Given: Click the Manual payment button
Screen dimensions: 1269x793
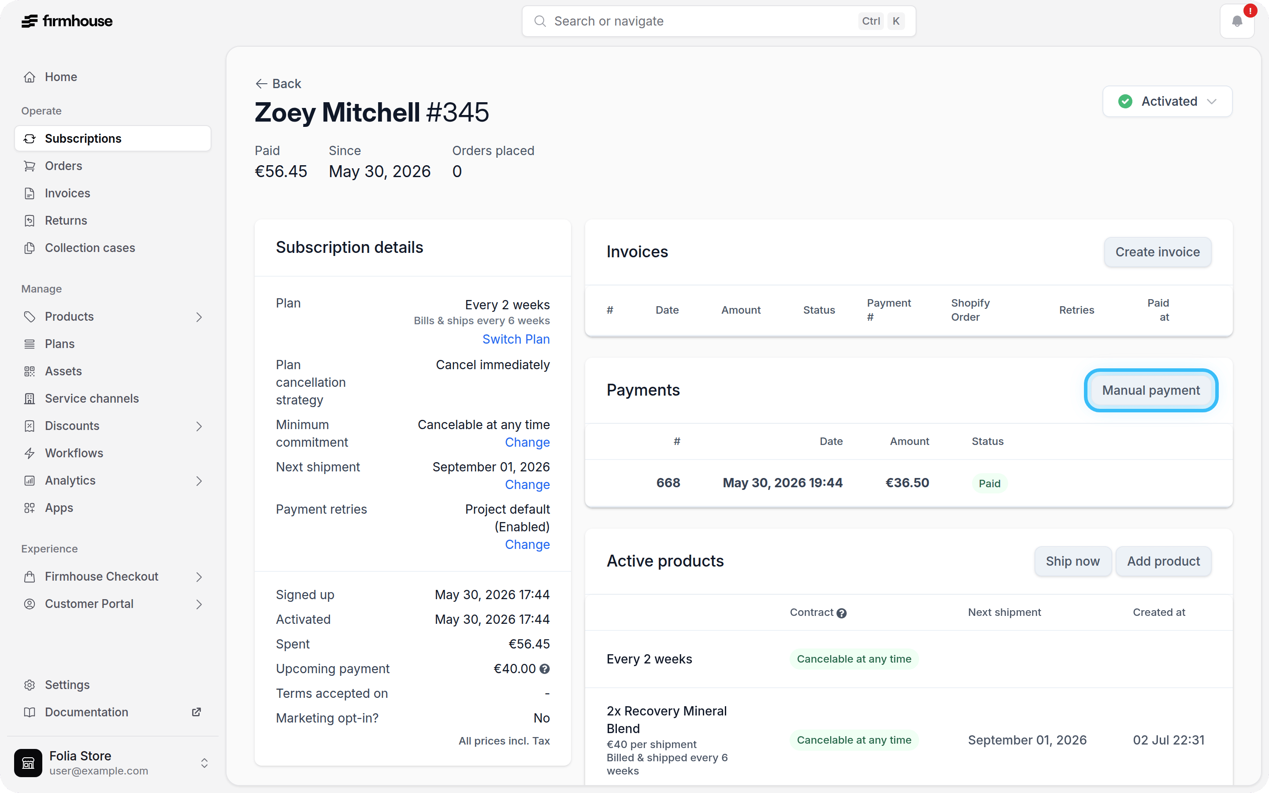Looking at the screenshot, I should (1150, 390).
